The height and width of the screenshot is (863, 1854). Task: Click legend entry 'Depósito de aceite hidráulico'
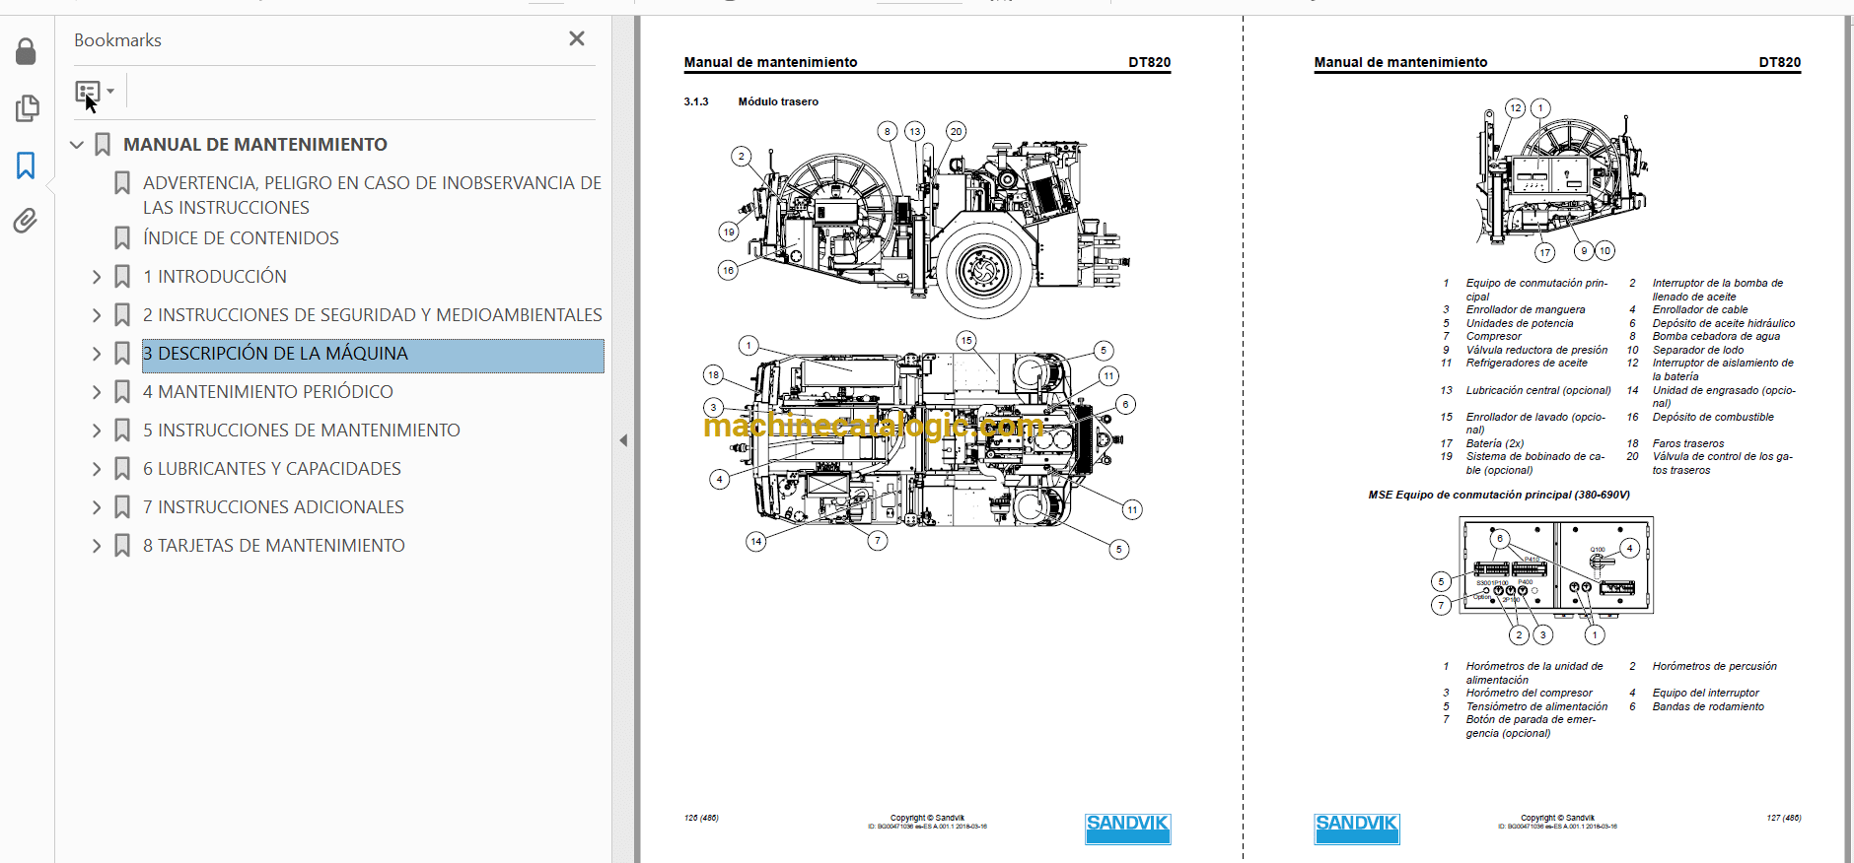1724,323
